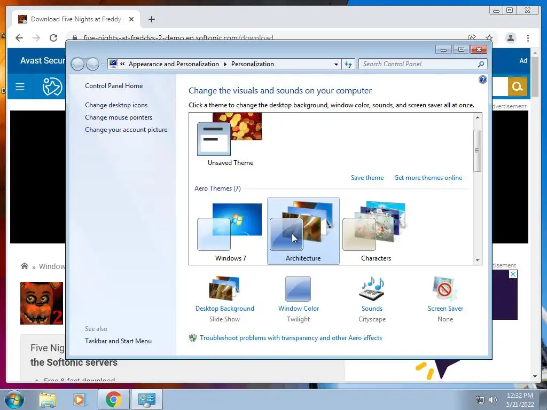Click the double chevron in address bar
Screen dimensions: 547x410
122,64
